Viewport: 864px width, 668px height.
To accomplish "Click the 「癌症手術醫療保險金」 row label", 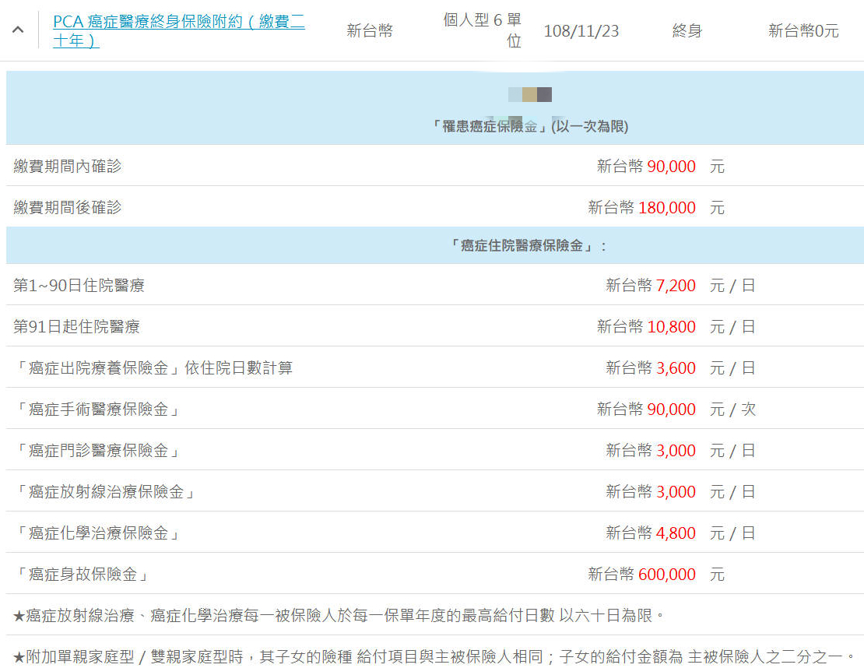I will 98,410.
